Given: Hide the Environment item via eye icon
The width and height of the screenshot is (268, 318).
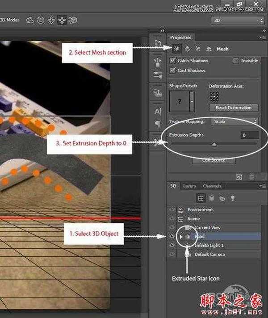Looking at the screenshot, I should pyautogui.click(x=172, y=209).
